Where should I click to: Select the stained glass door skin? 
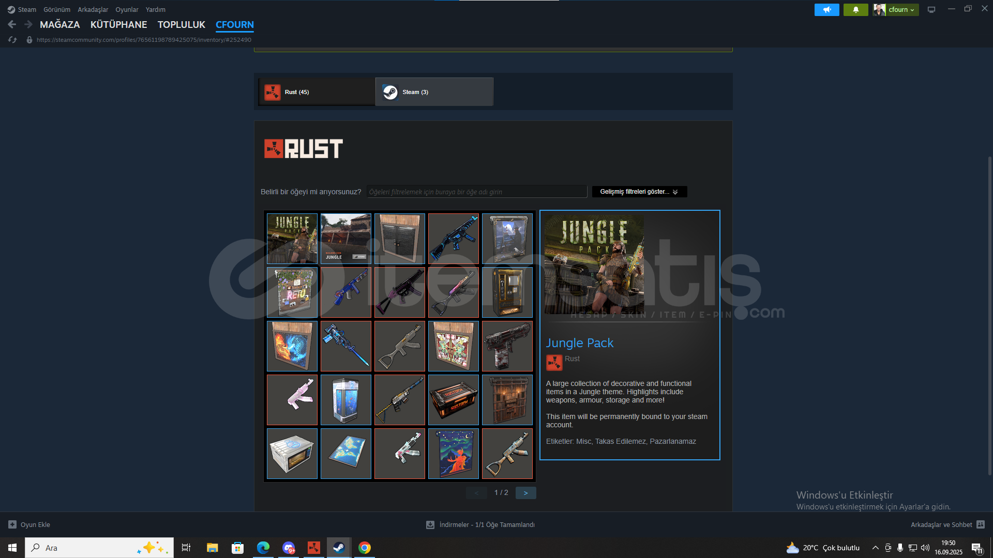point(454,346)
